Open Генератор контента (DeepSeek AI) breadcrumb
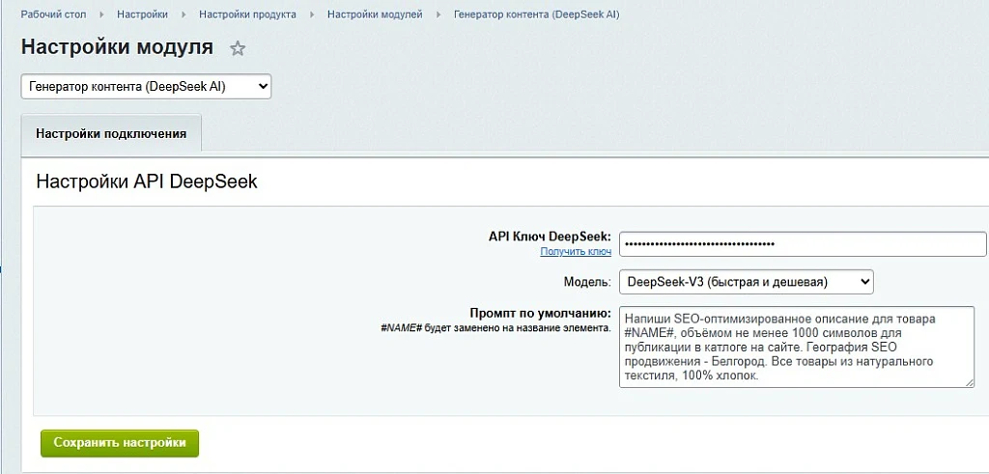Screen dimensions: 989x474 click(x=537, y=14)
